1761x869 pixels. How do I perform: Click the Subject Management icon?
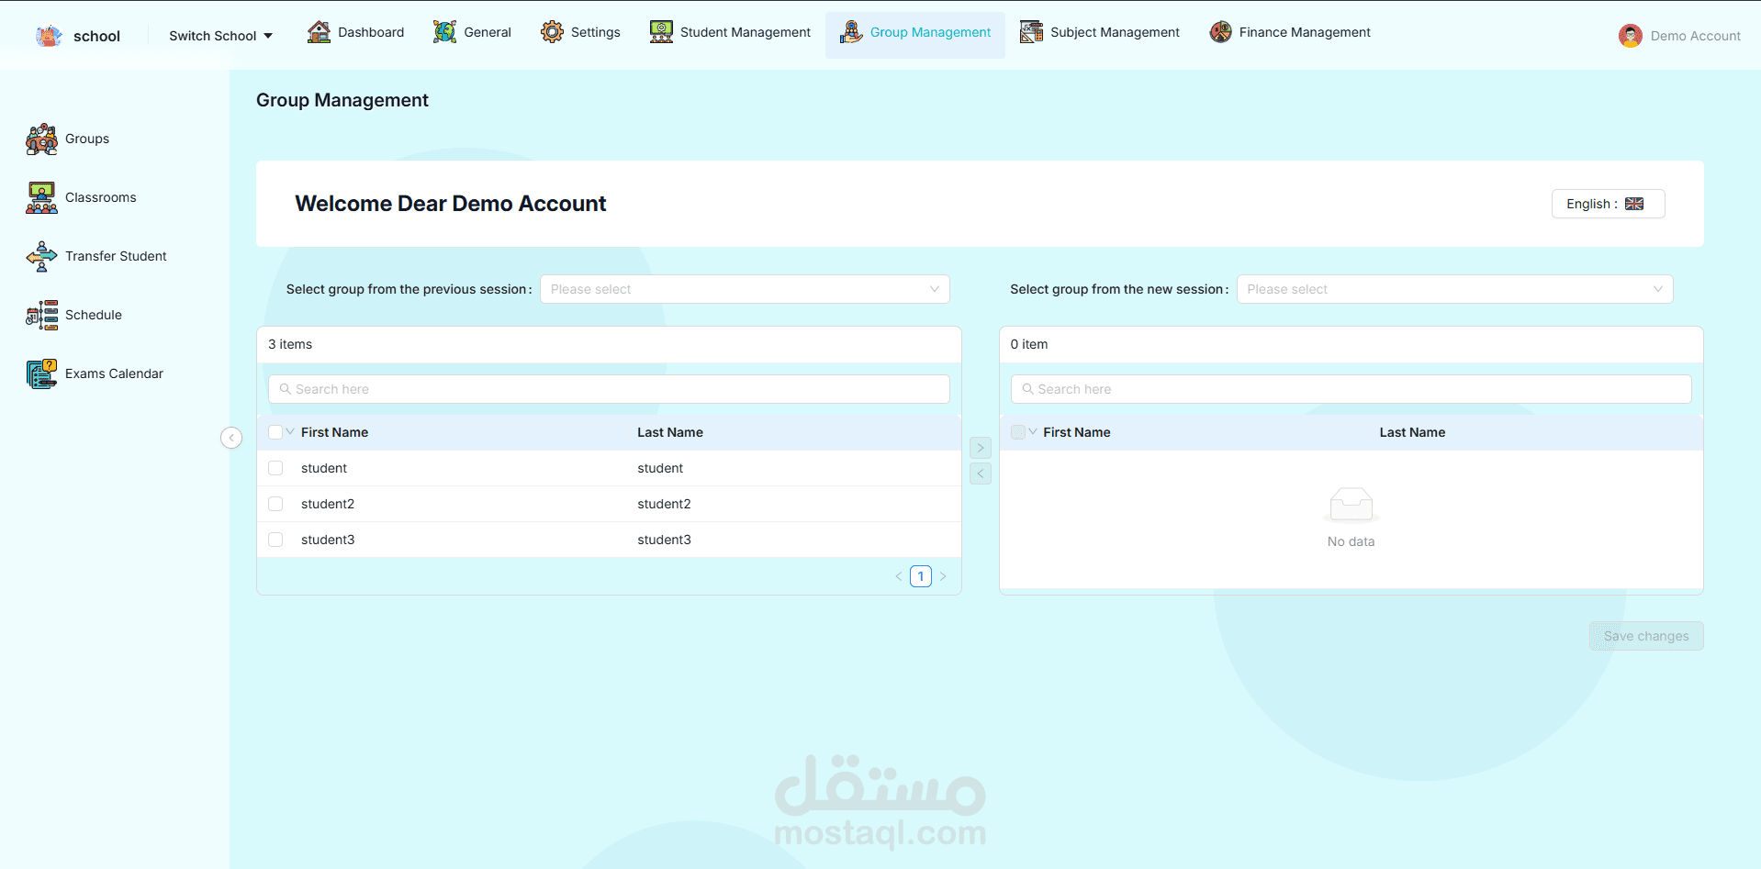pos(1031,32)
